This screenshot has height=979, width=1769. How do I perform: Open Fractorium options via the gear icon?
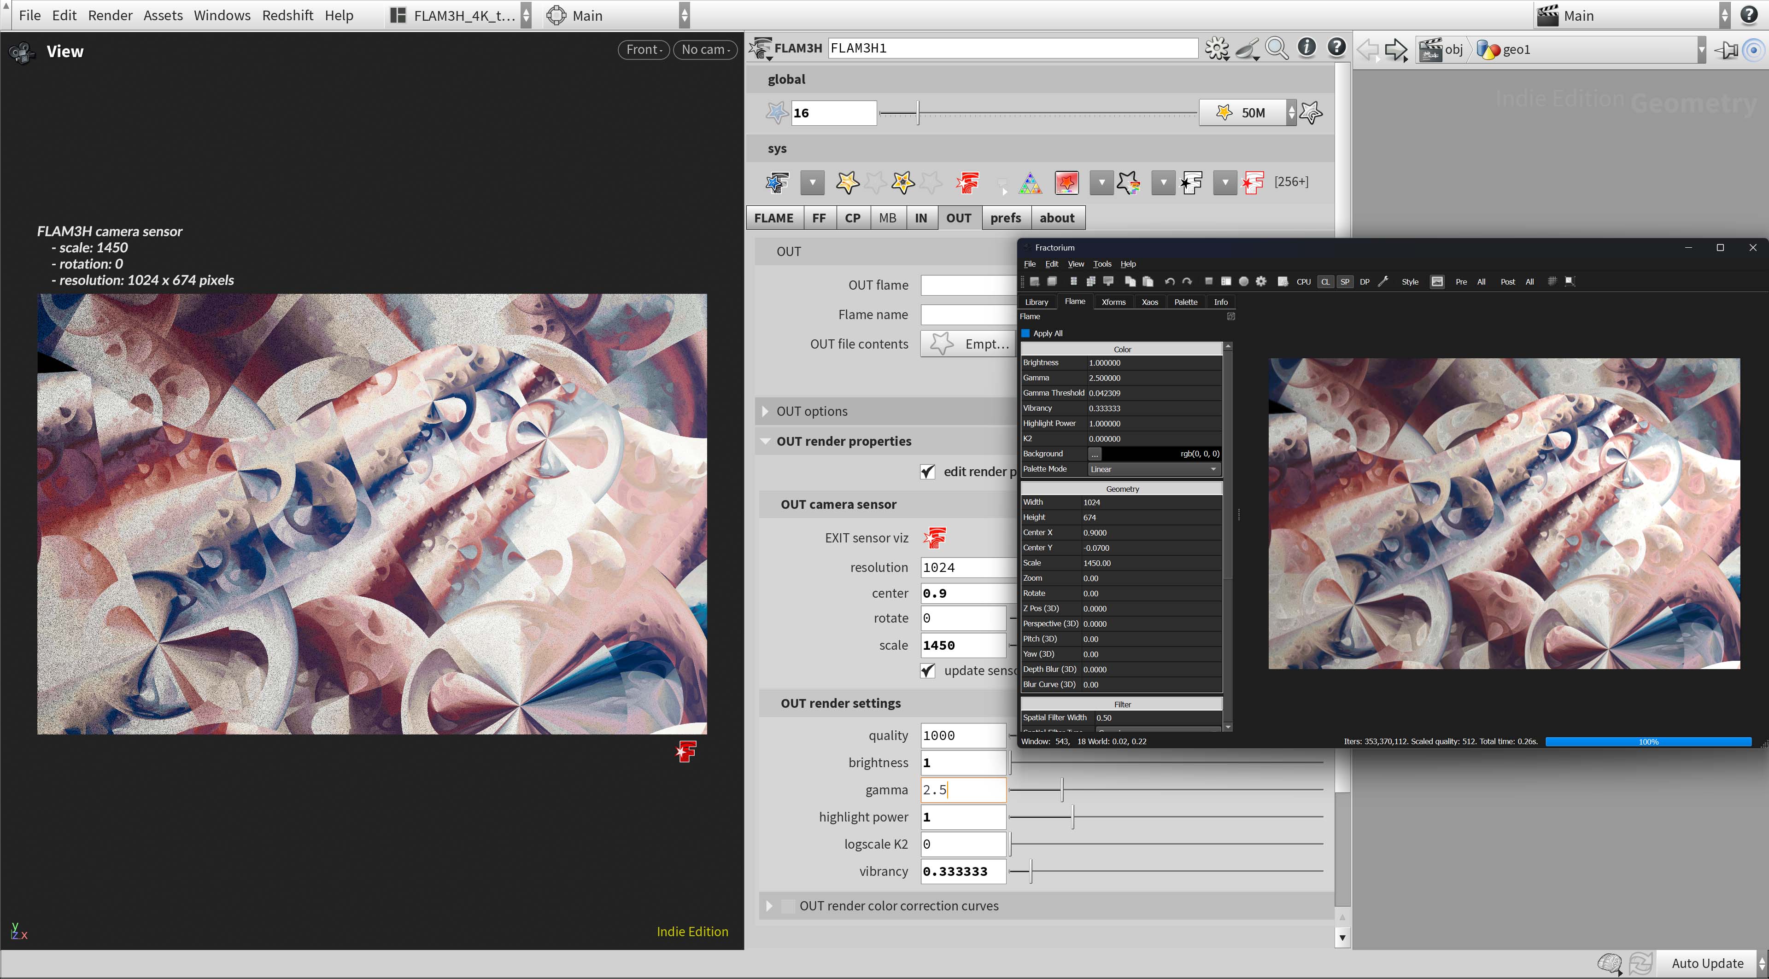pos(1261,281)
